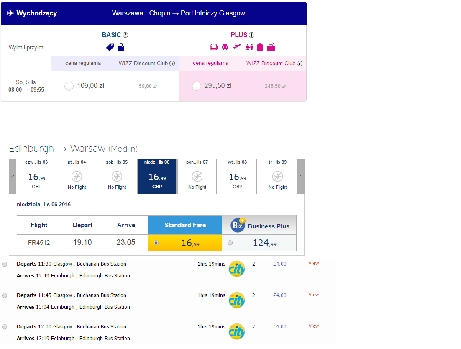Click the So, 5 lis 08:00 → 09:55 cell
This screenshot has height=349, width=461.
(x=26, y=86)
